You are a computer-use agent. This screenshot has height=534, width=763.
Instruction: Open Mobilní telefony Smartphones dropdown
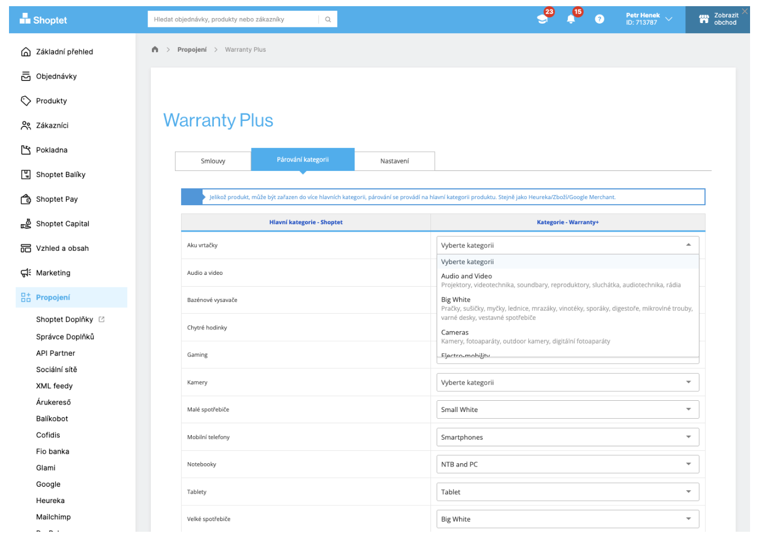coord(567,437)
